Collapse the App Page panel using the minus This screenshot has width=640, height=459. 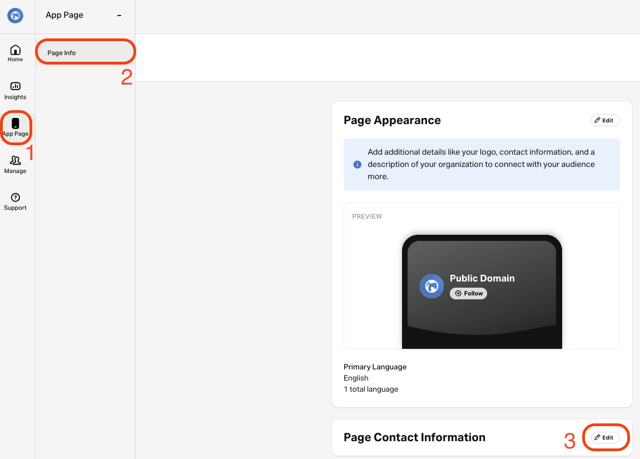point(119,16)
